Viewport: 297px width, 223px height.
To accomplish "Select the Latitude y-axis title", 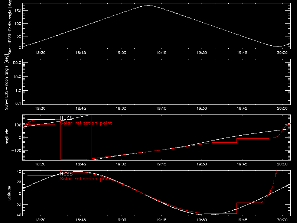I will pos(9,193).
